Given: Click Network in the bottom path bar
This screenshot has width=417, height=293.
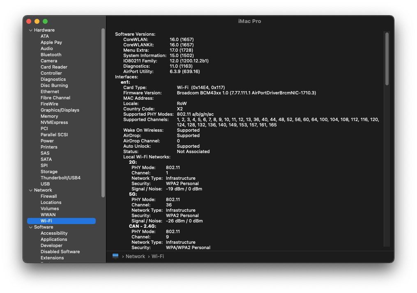Looking at the screenshot, I should [135, 256].
